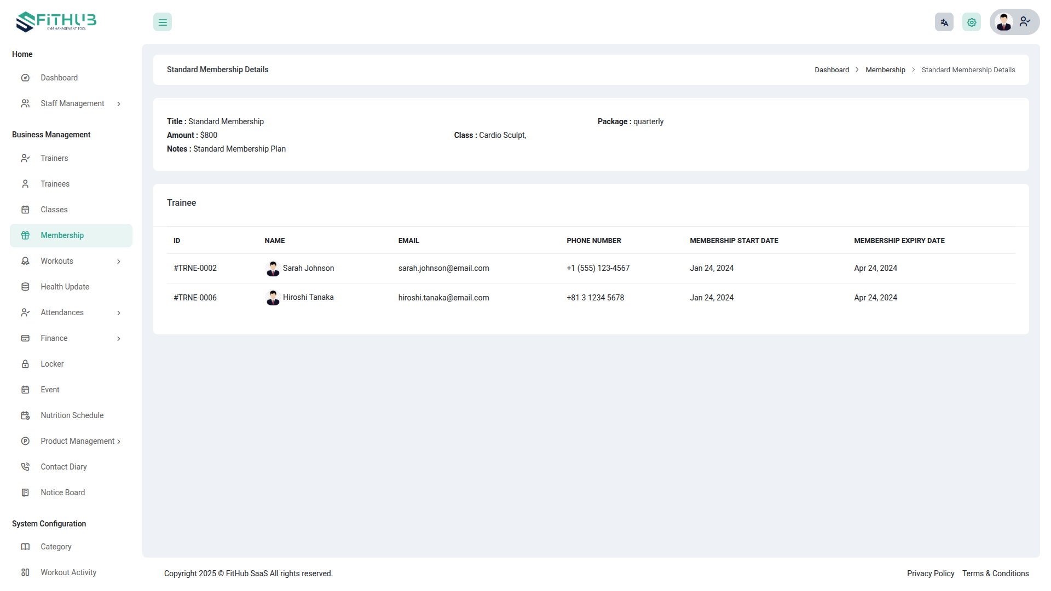This screenshot has height=591, width=1051.
Task: Go to the Classes page
Action: coord(54,210)
